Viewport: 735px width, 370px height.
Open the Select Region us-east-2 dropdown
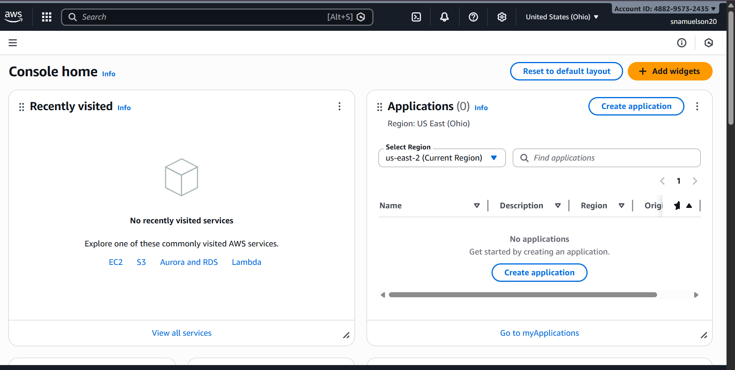pos(442,158)
